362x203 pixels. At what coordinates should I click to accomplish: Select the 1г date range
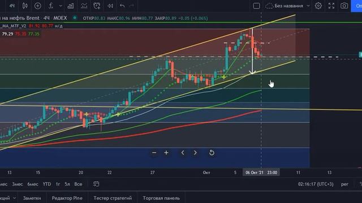(x=58, y=184)
